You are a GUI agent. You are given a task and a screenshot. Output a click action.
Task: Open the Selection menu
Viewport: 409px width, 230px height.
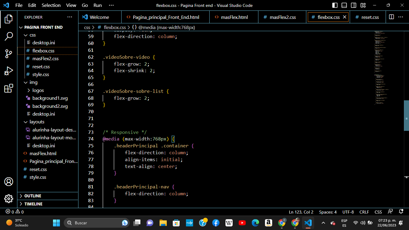tap(51, 5)
